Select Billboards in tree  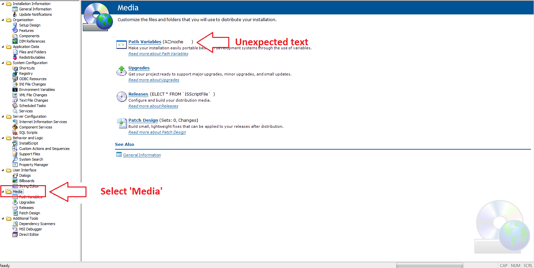(27, 181)
